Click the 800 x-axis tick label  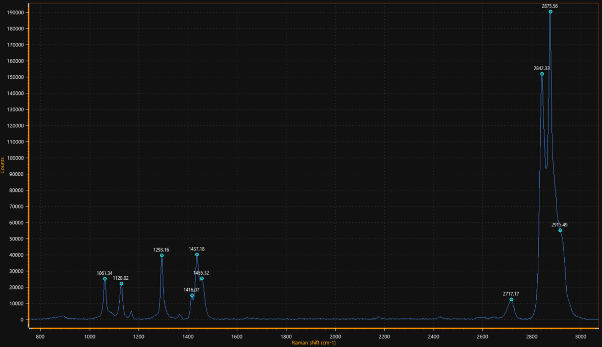coord(40,336)
